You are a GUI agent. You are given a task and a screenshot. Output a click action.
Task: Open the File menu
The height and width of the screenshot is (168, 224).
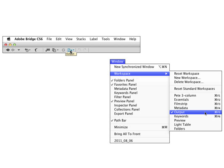(x=49, y=39)
